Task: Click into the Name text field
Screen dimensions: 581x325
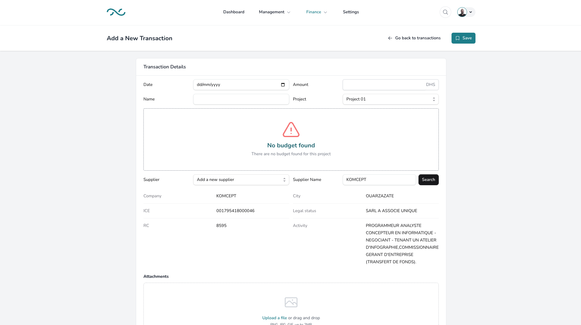Action: [x=241, y=99]
